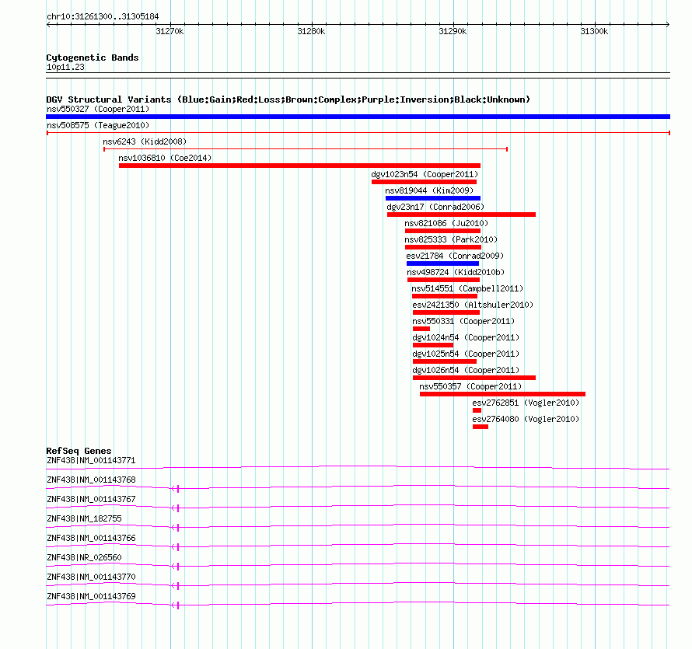Click the esv21784 (Conrad2009) blue gain bar
This screenshot has height=649, width=692.
click(442, 263)
